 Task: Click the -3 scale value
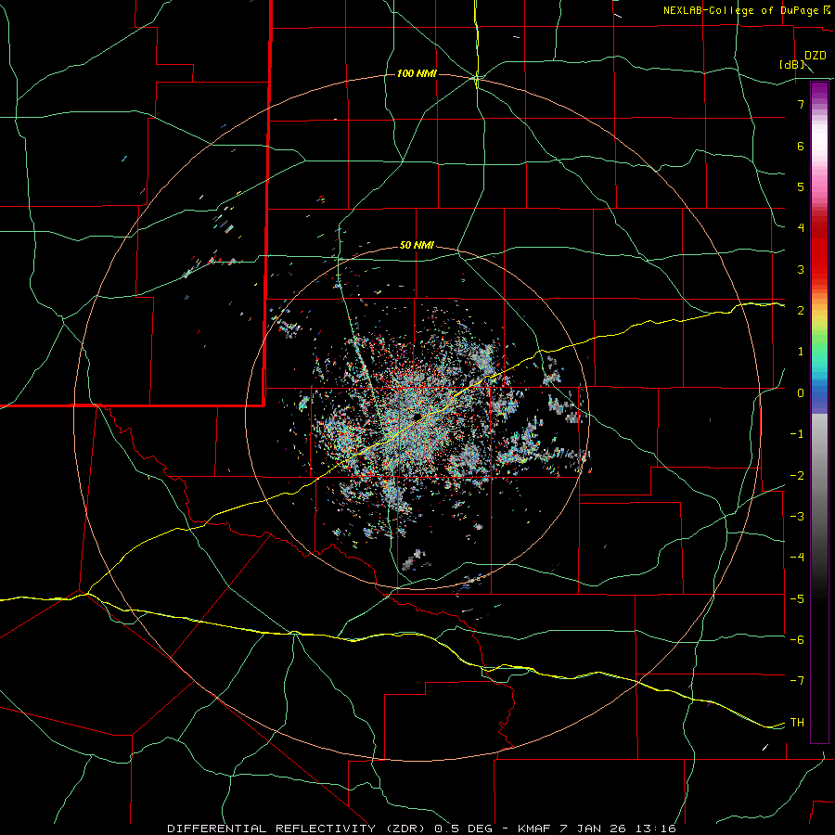(x=797, y=516)
